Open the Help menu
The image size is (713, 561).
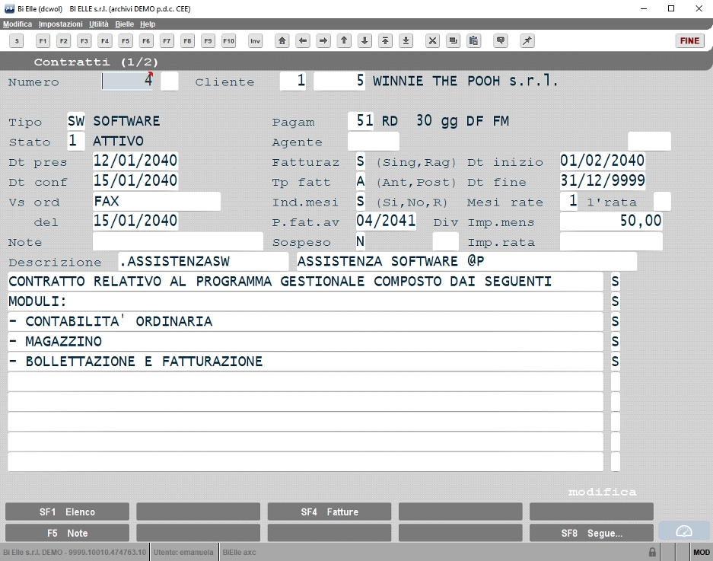pos(148,24)
